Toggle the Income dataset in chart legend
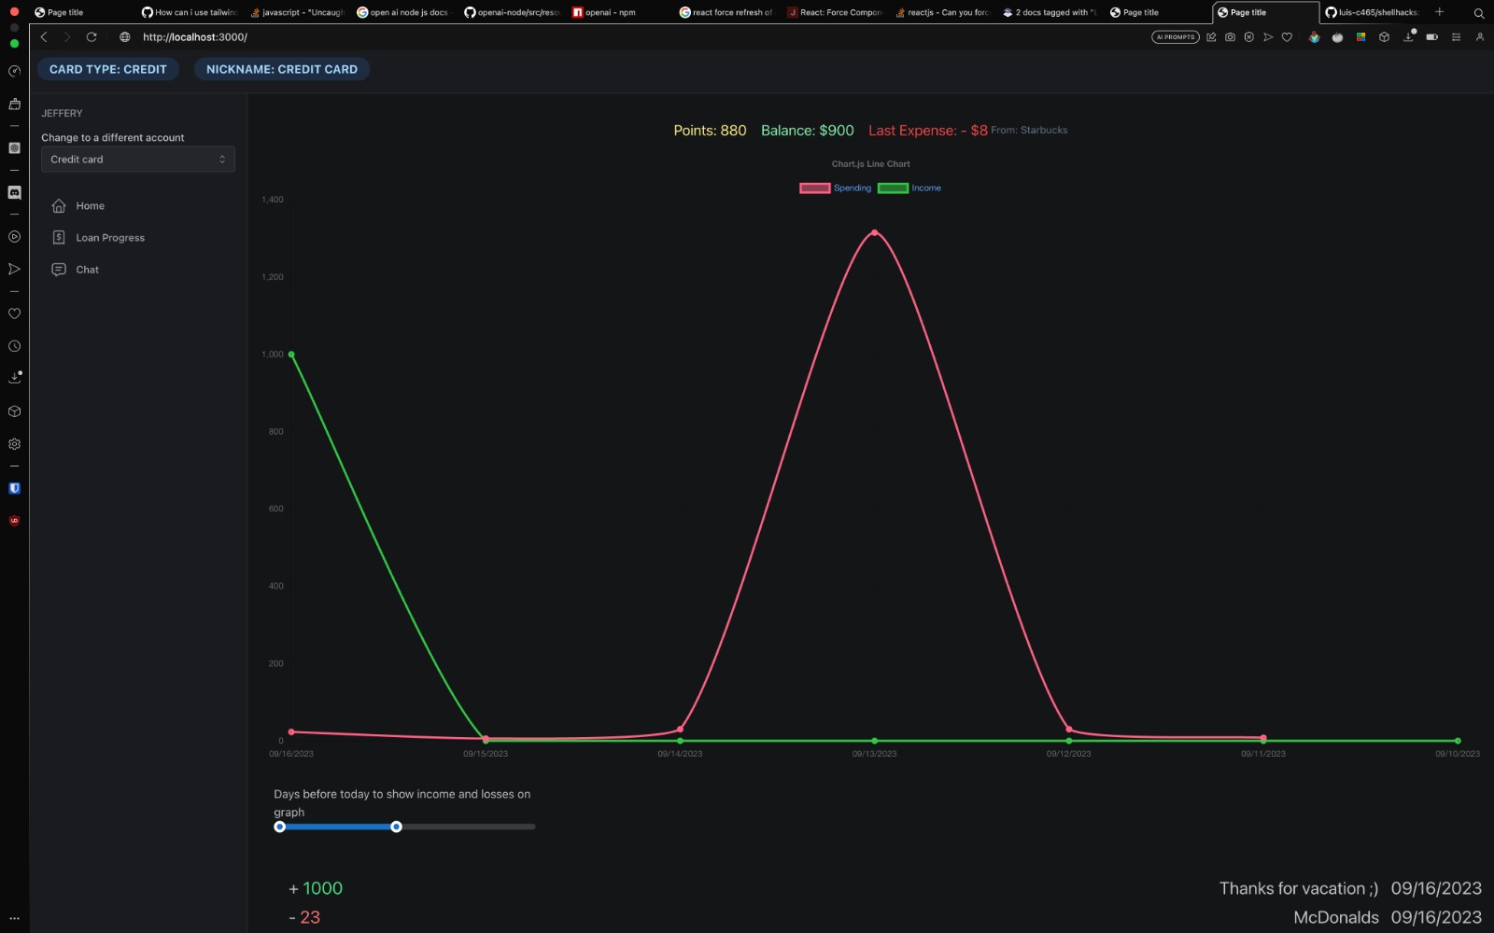Viewport: 1494px width, 933px height. click(x=909, y=188)
